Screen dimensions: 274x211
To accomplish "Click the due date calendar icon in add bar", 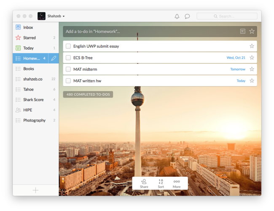I will point(243,31).
